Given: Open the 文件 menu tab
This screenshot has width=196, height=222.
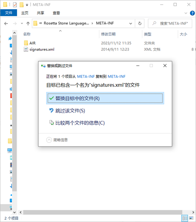Looking at the screenshot, I should click(x=9, y=13).
